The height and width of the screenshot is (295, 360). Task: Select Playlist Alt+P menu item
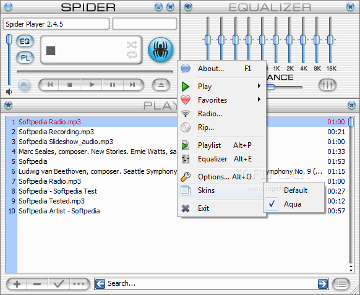[x=222, y=145]
